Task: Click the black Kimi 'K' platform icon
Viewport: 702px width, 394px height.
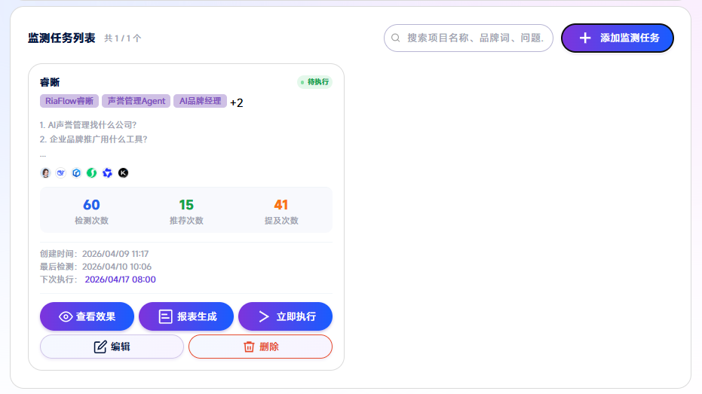Action: tap(124, 173)
